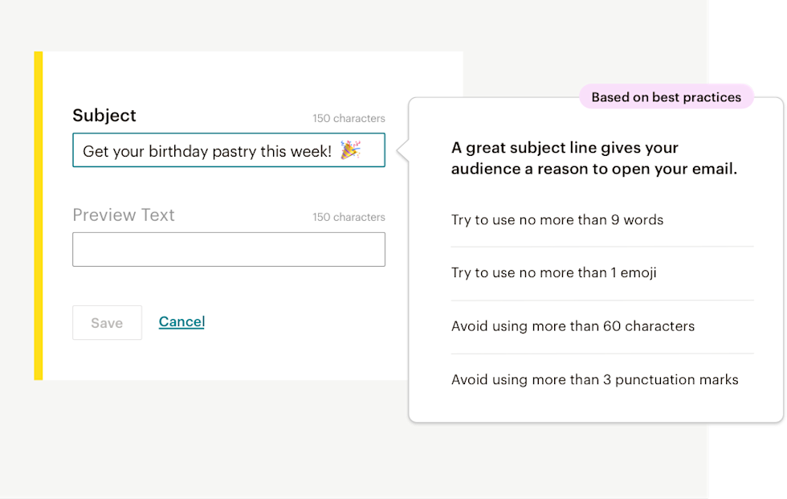787x499 pixels.
Task: Click the '3 punctuation marks' tip
Action: pos(594,379)
